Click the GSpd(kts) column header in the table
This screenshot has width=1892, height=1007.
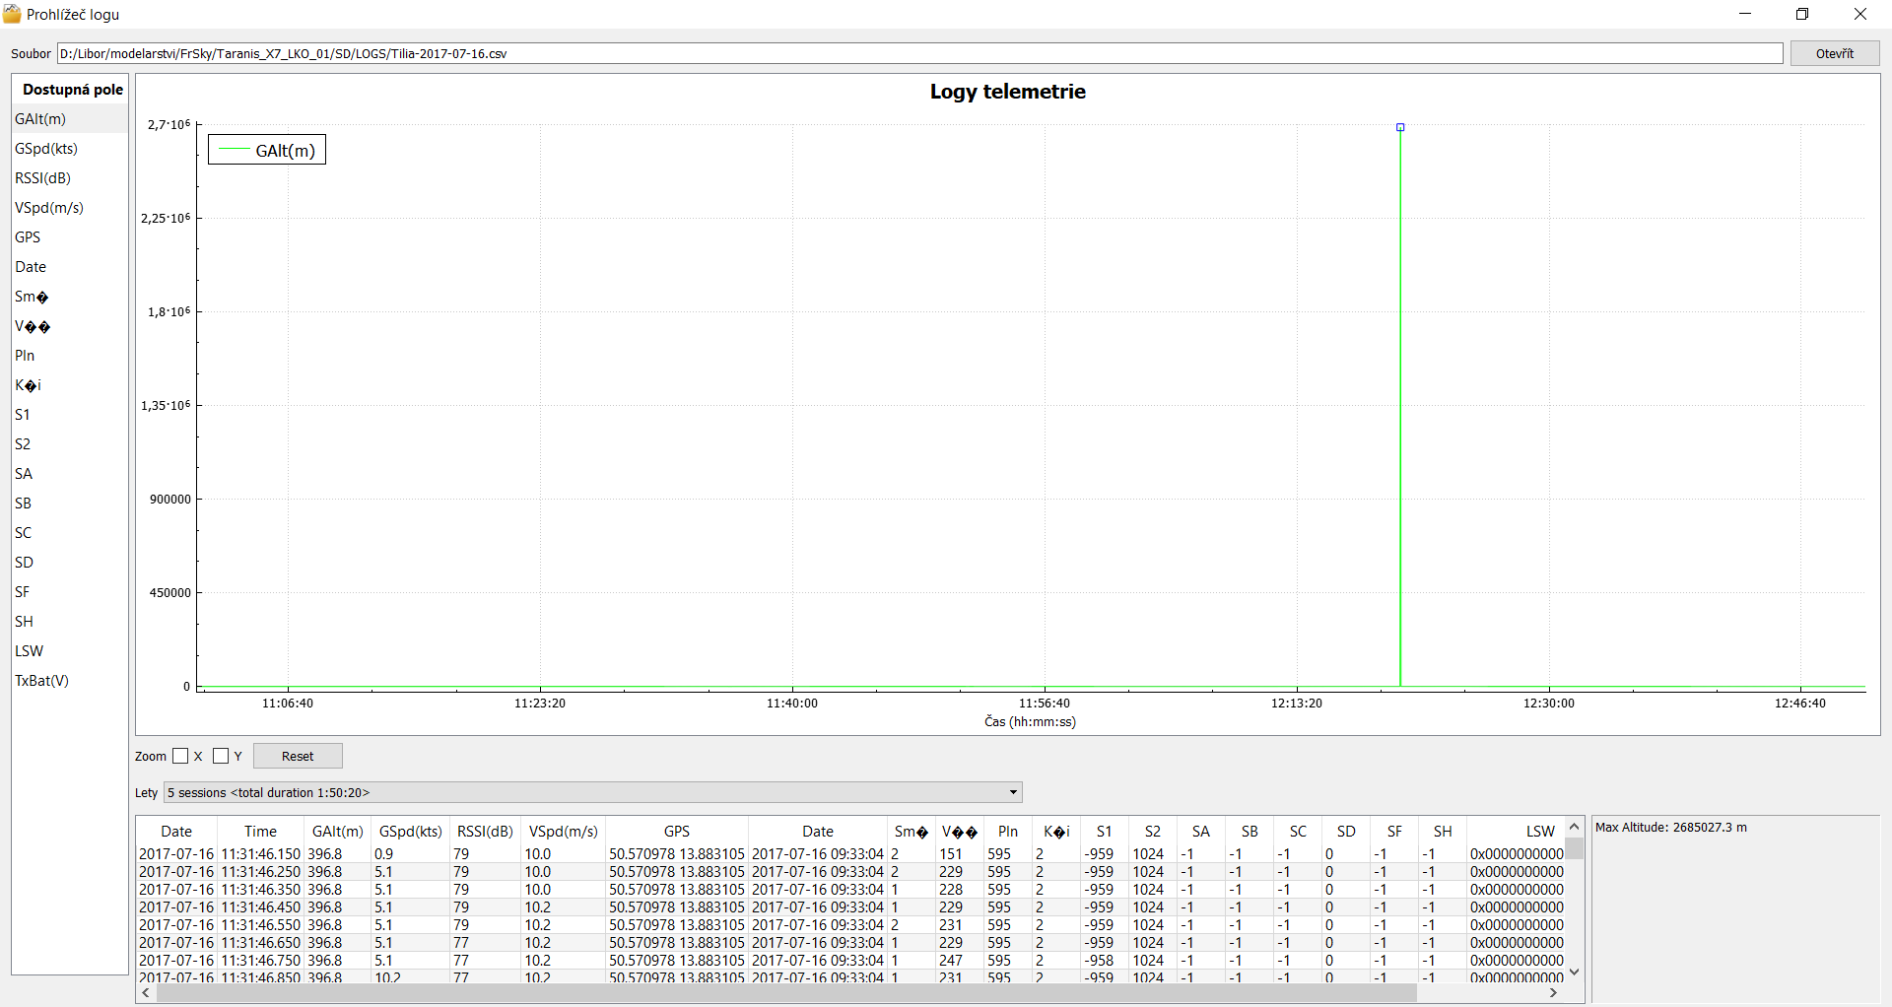(410, 831)
